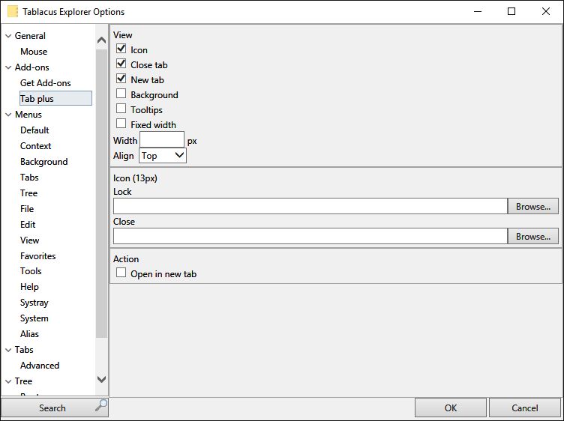
Task: Collapse the Tree section chevron
Action: (x=8, y=381)
